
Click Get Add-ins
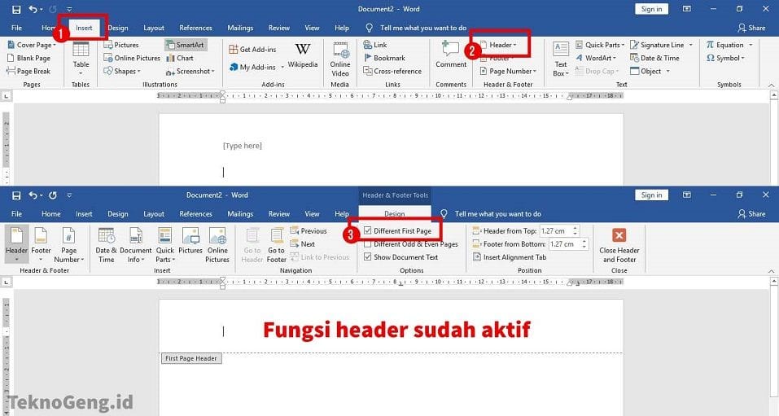pyautogui.click(x=252, y=49)
